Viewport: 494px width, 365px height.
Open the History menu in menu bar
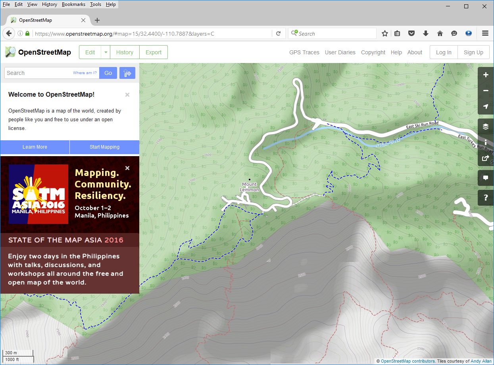50,4
